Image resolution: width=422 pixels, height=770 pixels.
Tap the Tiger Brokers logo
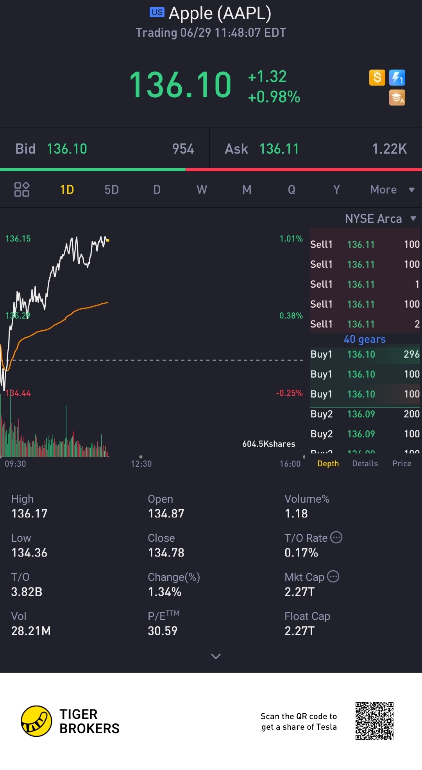(70, 721)
